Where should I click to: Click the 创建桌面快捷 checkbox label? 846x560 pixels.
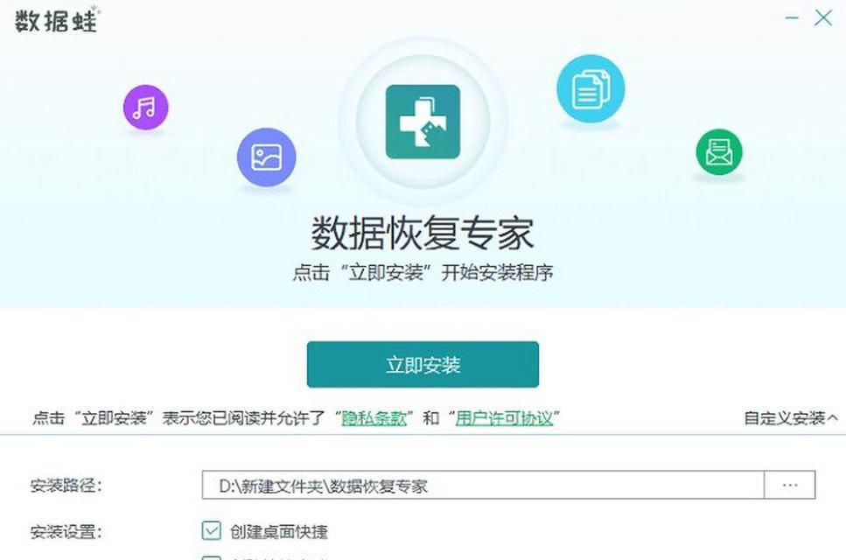pos(279,532)
